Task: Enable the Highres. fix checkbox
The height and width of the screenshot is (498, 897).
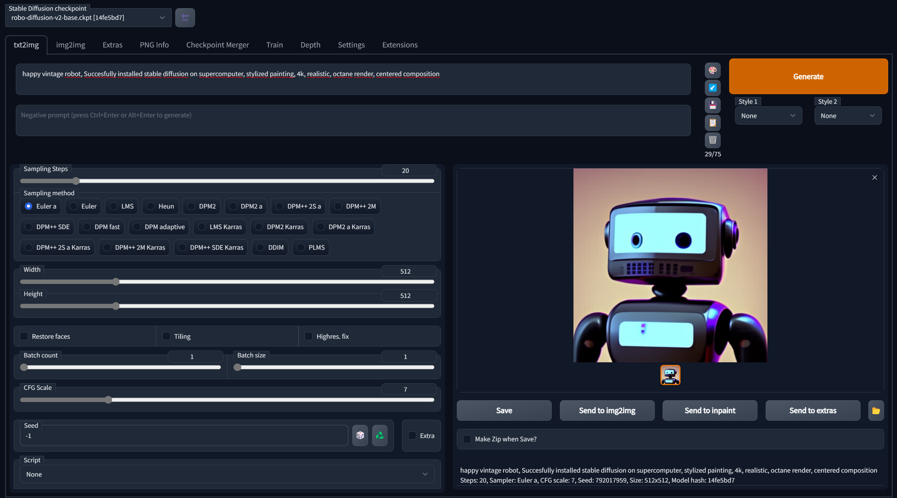Action: [307, 336]
